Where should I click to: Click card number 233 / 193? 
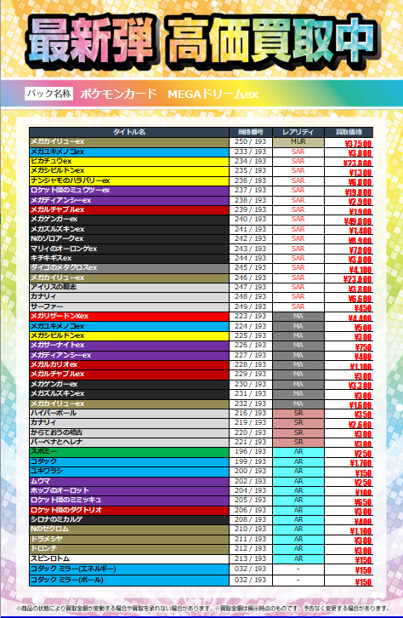pos(250,152)
